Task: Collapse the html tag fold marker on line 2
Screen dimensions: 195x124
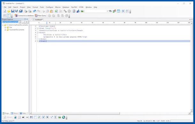Action: [38, 28]
